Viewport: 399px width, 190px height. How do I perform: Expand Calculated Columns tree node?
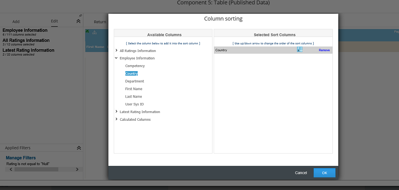click(117, 119)
